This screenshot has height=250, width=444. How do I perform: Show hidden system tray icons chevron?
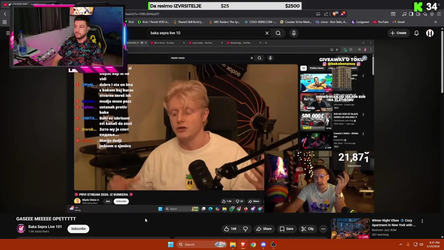(x=401, y=244)
